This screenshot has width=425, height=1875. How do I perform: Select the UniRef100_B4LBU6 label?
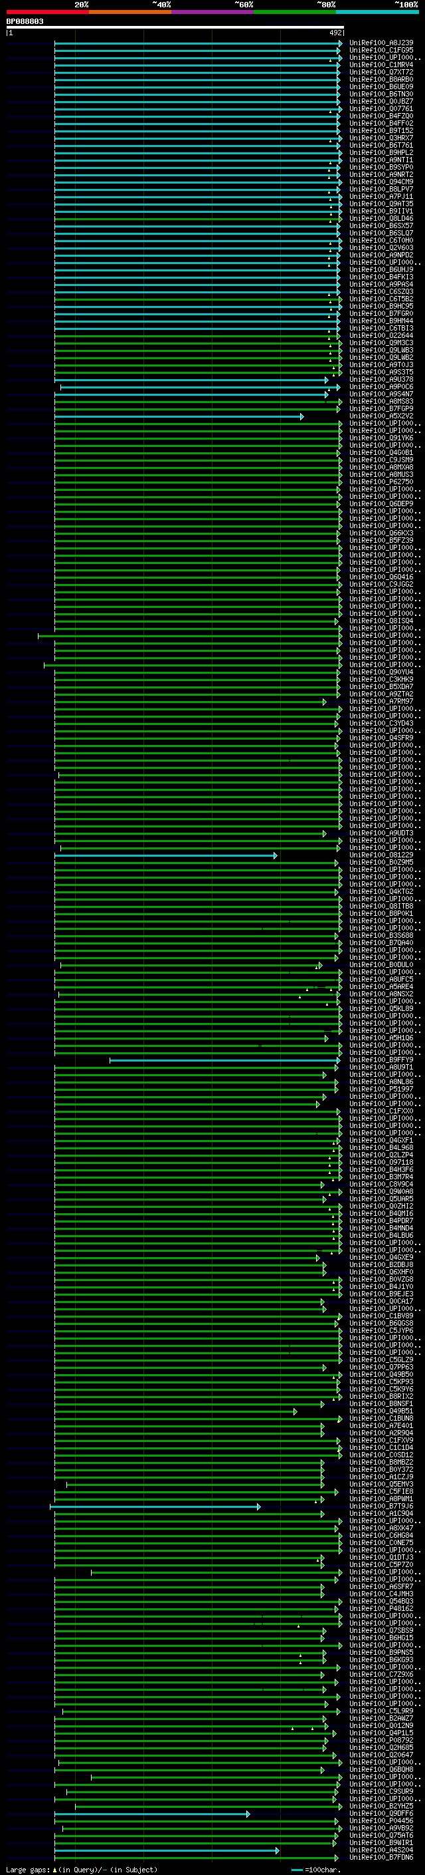(381, 1236)
